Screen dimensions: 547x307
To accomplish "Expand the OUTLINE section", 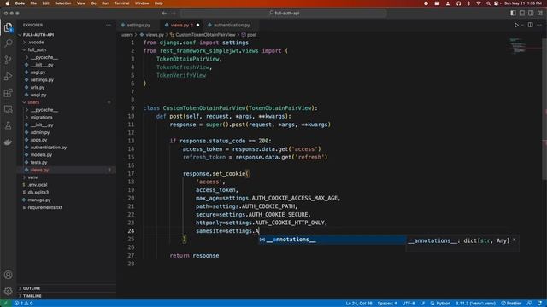I will (x=32, y=288).
